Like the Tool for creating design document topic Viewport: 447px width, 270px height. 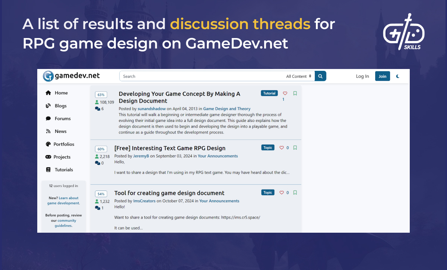point(282,192)
